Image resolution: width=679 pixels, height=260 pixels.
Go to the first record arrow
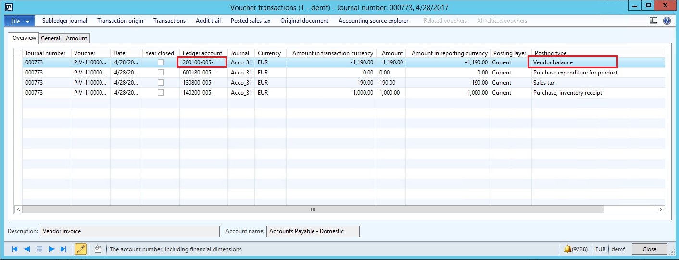point(14,249)
